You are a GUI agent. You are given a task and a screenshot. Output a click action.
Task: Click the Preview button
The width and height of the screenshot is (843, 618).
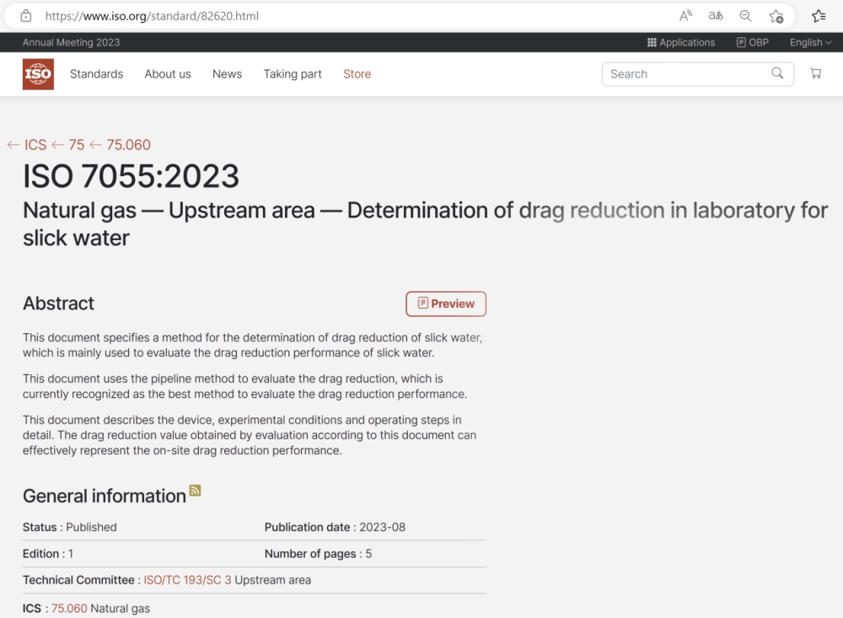point(446,304)
